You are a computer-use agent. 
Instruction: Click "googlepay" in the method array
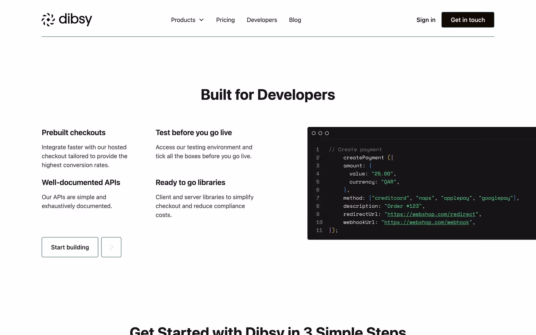click(x=496, y=198)
